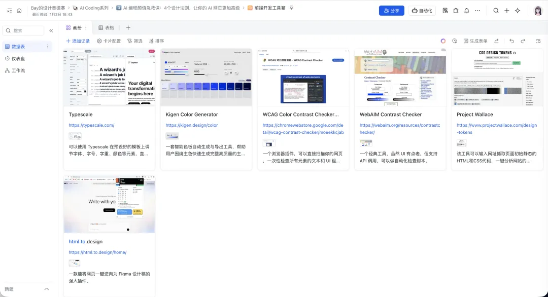Launch the AI sparkle assistant icon
This screenshot has width=548, height=297.
pyautogui.click(x=517, y=11)
